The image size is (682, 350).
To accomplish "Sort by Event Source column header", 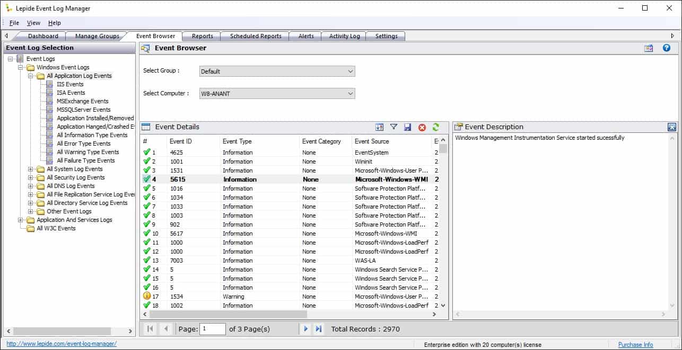I will pyautogui.click(x=392, y=141).
